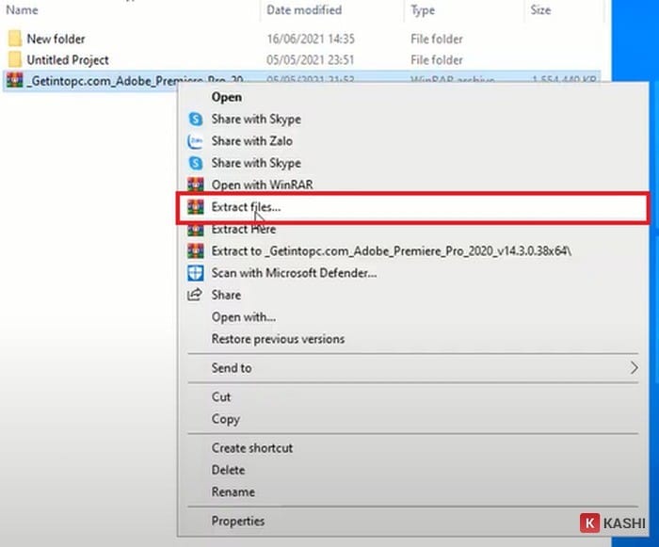
Task: Click the WinRAR icon beside Extract files
Action: 196,207
